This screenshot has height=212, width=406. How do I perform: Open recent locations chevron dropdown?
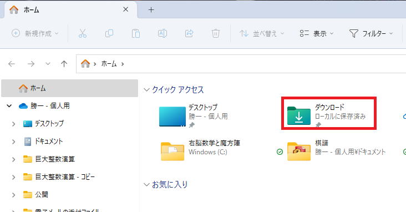tap(48, 64)
